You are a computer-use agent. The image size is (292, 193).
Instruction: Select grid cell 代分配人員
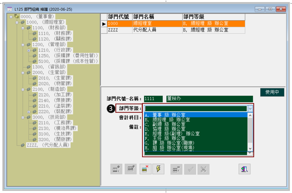click(x=157, y=30)
